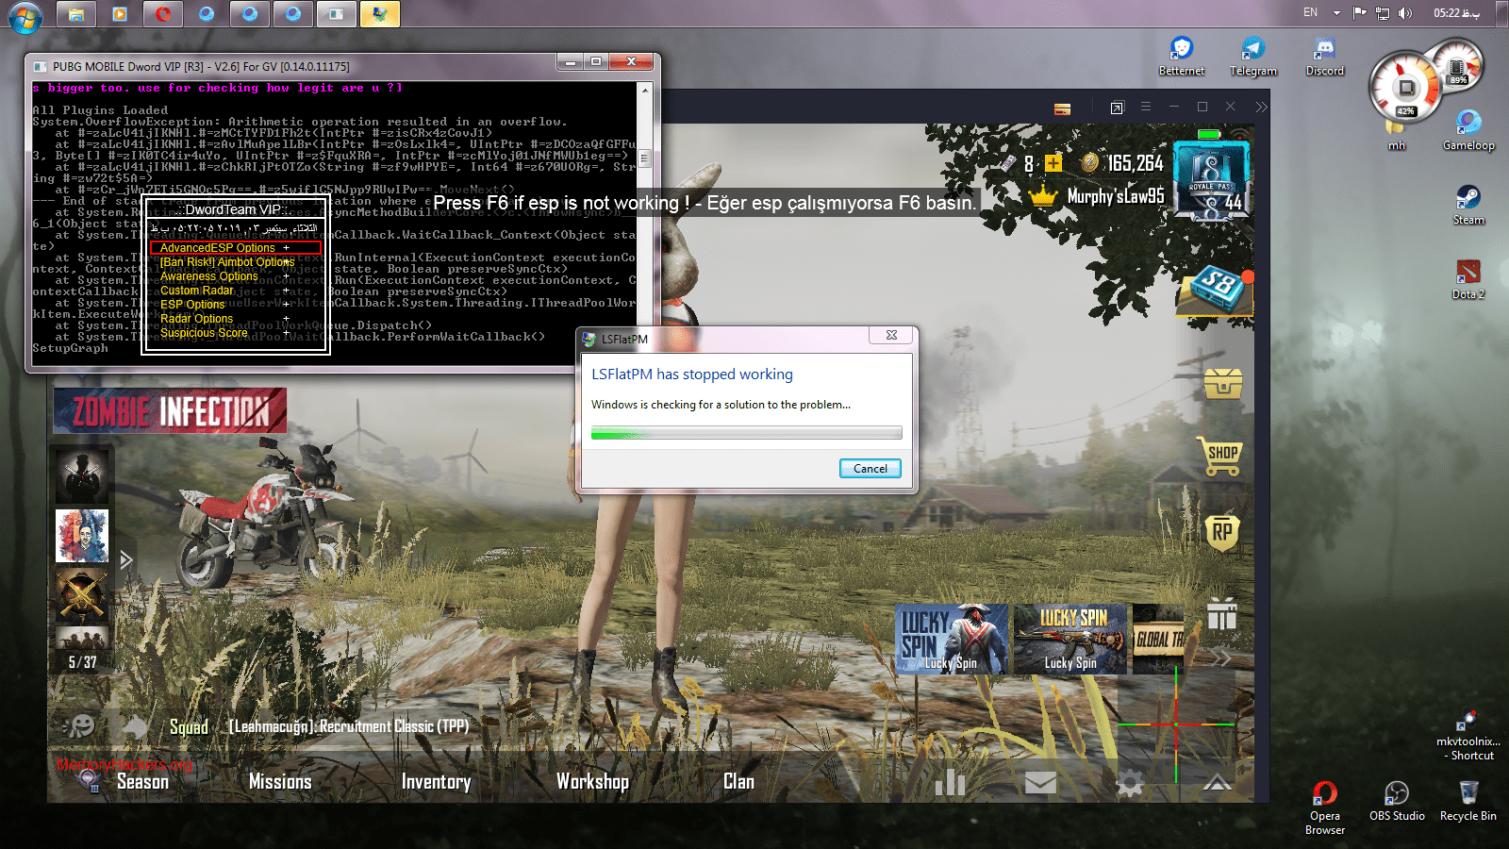Viewport: 1509px width, 849px height.
Task: Select the colorful portrait thumbnail
Action: pos(82,536)
